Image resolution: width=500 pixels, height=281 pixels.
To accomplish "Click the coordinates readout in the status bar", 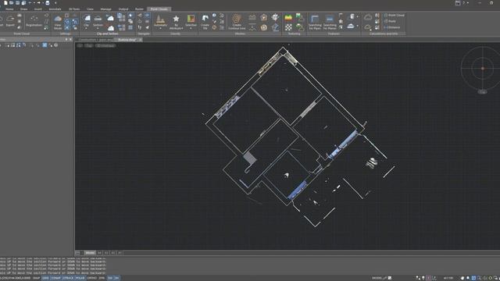I will pos(16,278).
